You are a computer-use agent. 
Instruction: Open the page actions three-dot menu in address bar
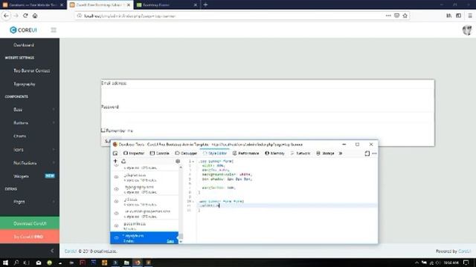pyautogui.click(x=388, y=16)
